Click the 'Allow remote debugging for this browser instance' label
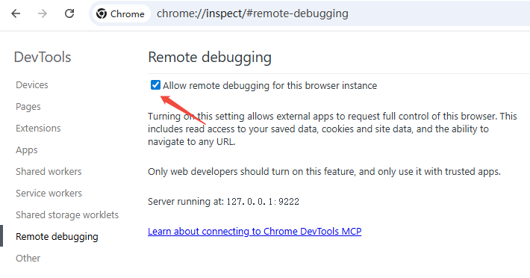Viewport: 530px width, 278px height. pyautogui.click(x=269, y=85)
